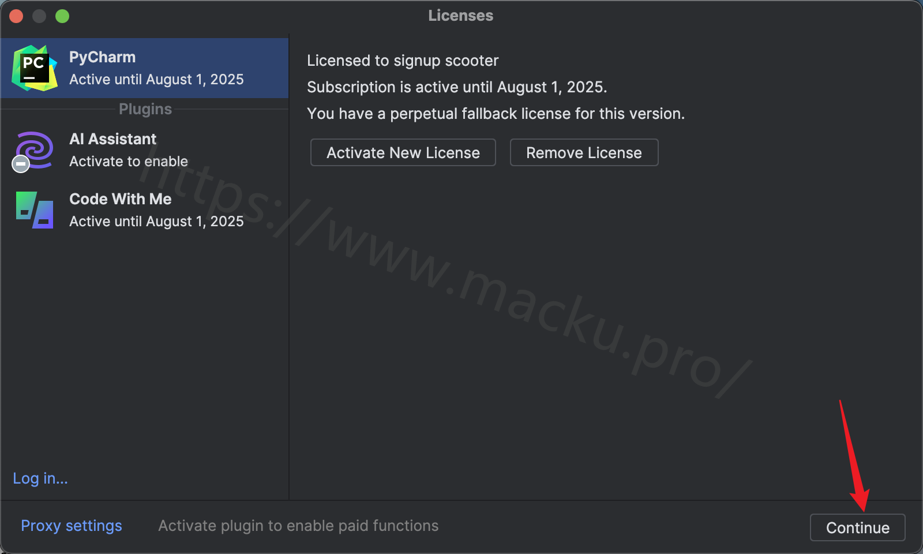Screen dimensions: 923x554
Task: Click the gray minimize window button
Action: click(39, 16)
